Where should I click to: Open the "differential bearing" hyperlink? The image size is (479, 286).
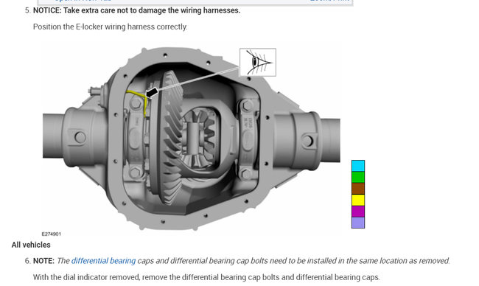(x=103, y=261)
